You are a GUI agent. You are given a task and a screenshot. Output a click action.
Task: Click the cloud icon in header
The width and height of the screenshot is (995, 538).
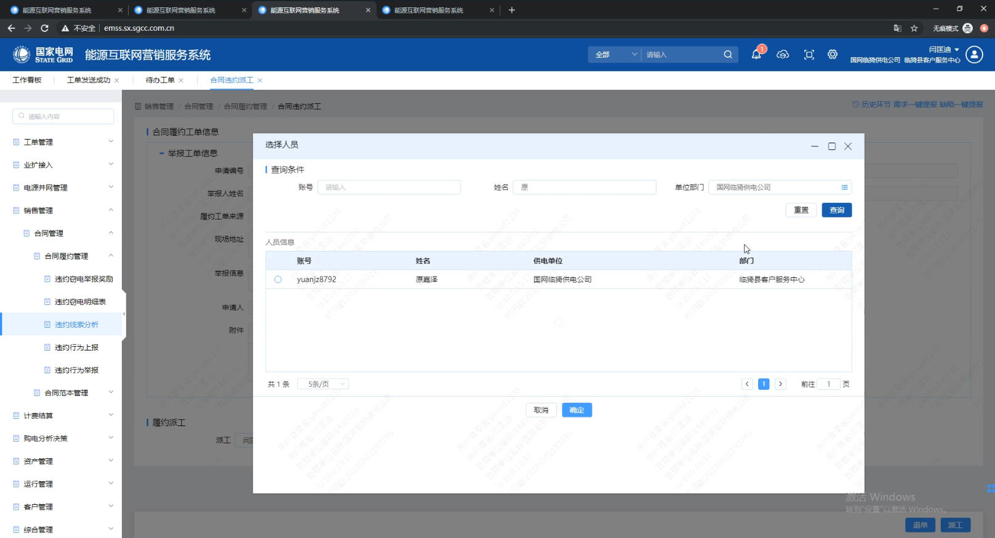(783, 55)
